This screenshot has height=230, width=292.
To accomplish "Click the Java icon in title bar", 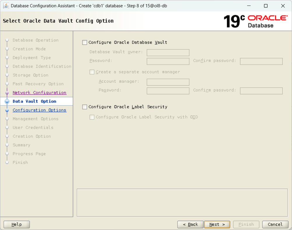I will point(6,6).
